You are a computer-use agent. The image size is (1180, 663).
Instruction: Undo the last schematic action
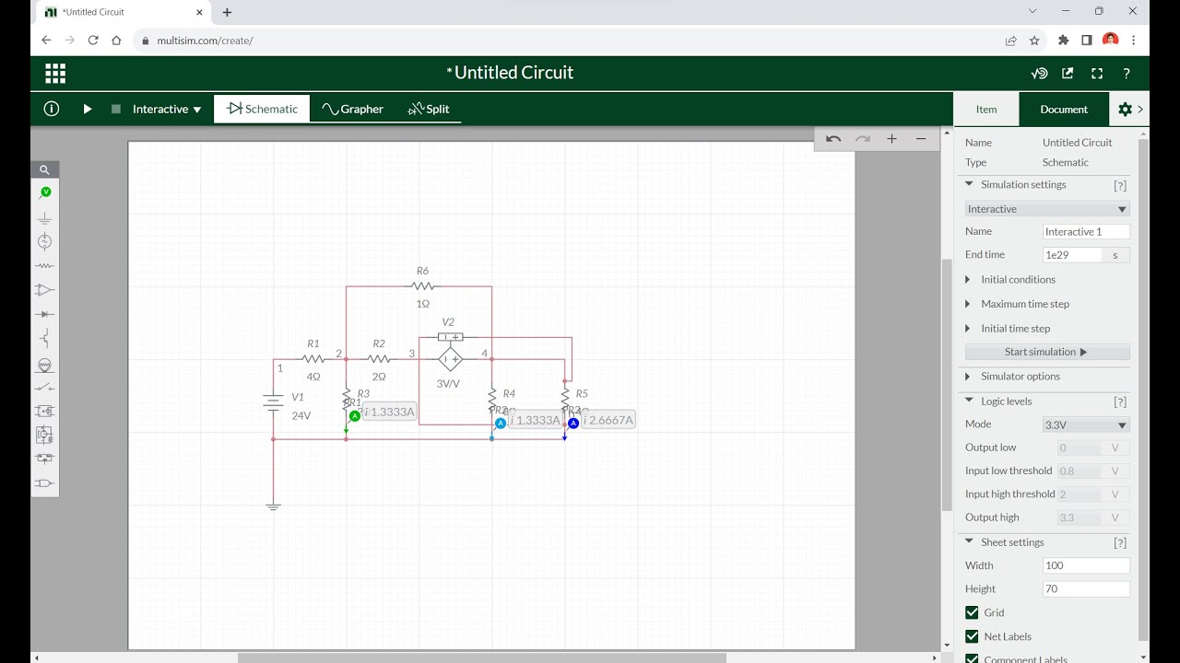(x=833, y=139)
